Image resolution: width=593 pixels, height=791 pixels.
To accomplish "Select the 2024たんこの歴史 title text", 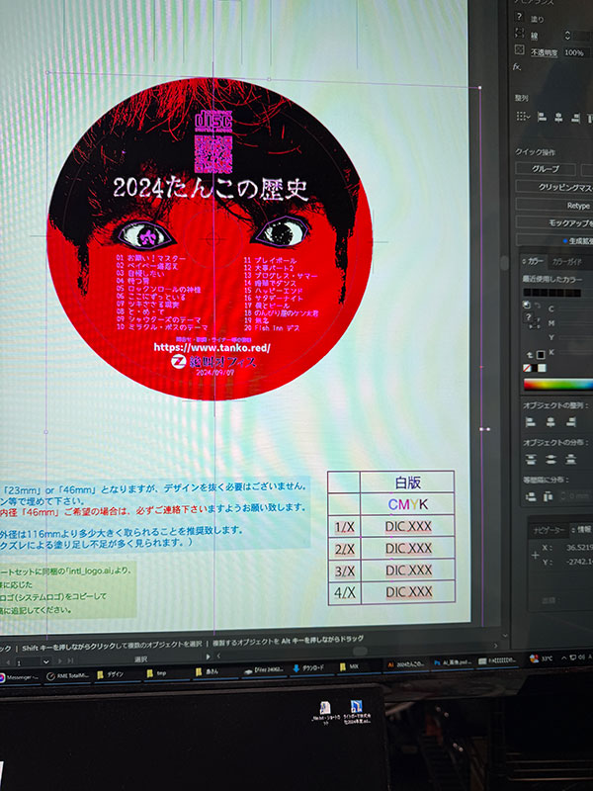I will click(x=211, y=189).
